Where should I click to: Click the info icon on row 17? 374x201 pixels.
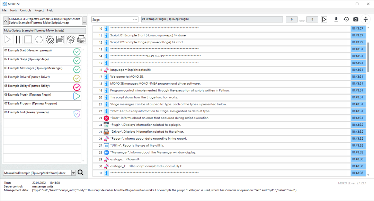[106, 77]
